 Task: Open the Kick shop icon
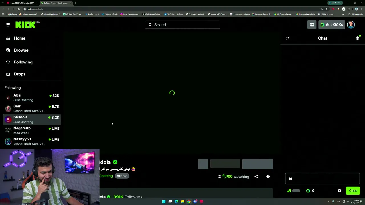click(x=312, y=25)
